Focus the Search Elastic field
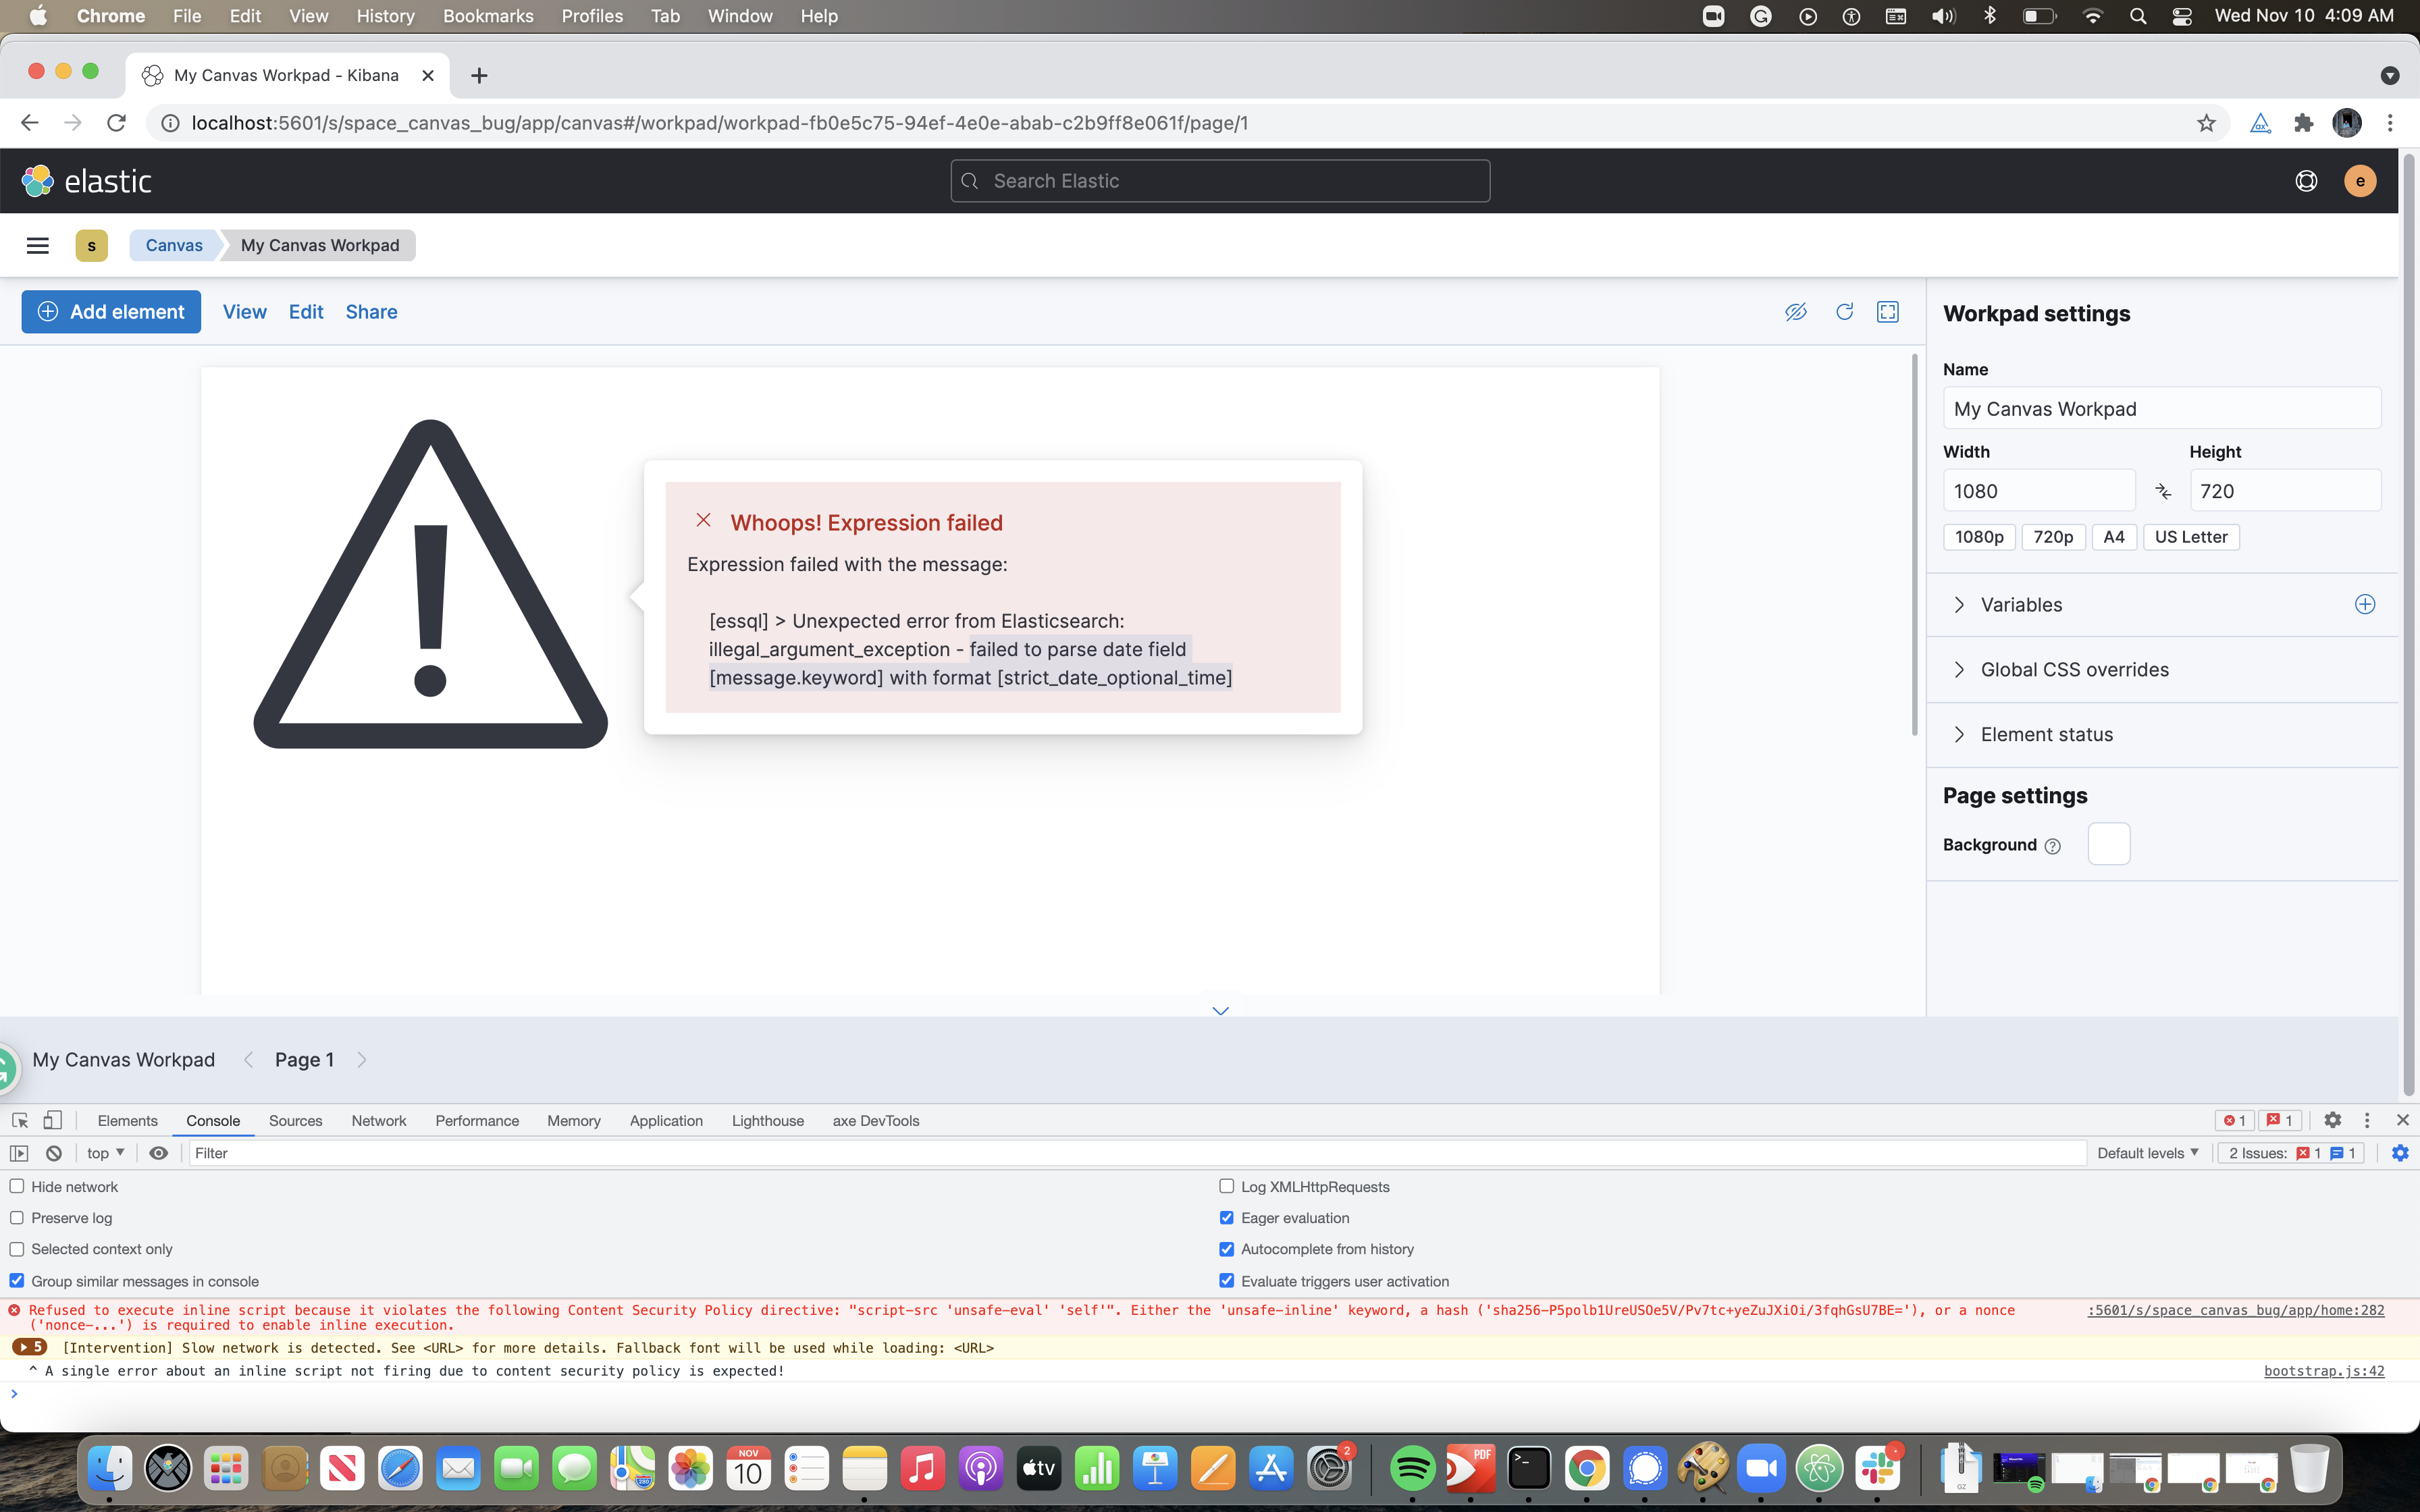This screenshot has height=1512, width=2420. pyautogui.click(x=1220, y=181)
